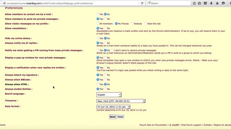Open Forum free on Forumotion link
The width and height of the screenshot is (231, 130).
[x=153, y=125]
